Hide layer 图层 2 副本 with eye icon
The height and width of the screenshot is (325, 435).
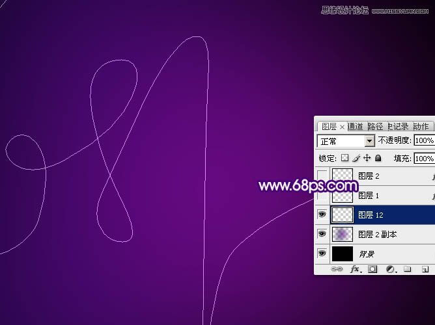click(x=322, y=234)
